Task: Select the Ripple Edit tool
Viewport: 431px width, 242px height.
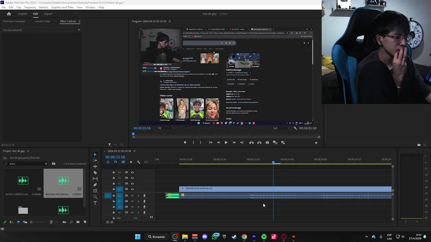Action: [95, 166]
